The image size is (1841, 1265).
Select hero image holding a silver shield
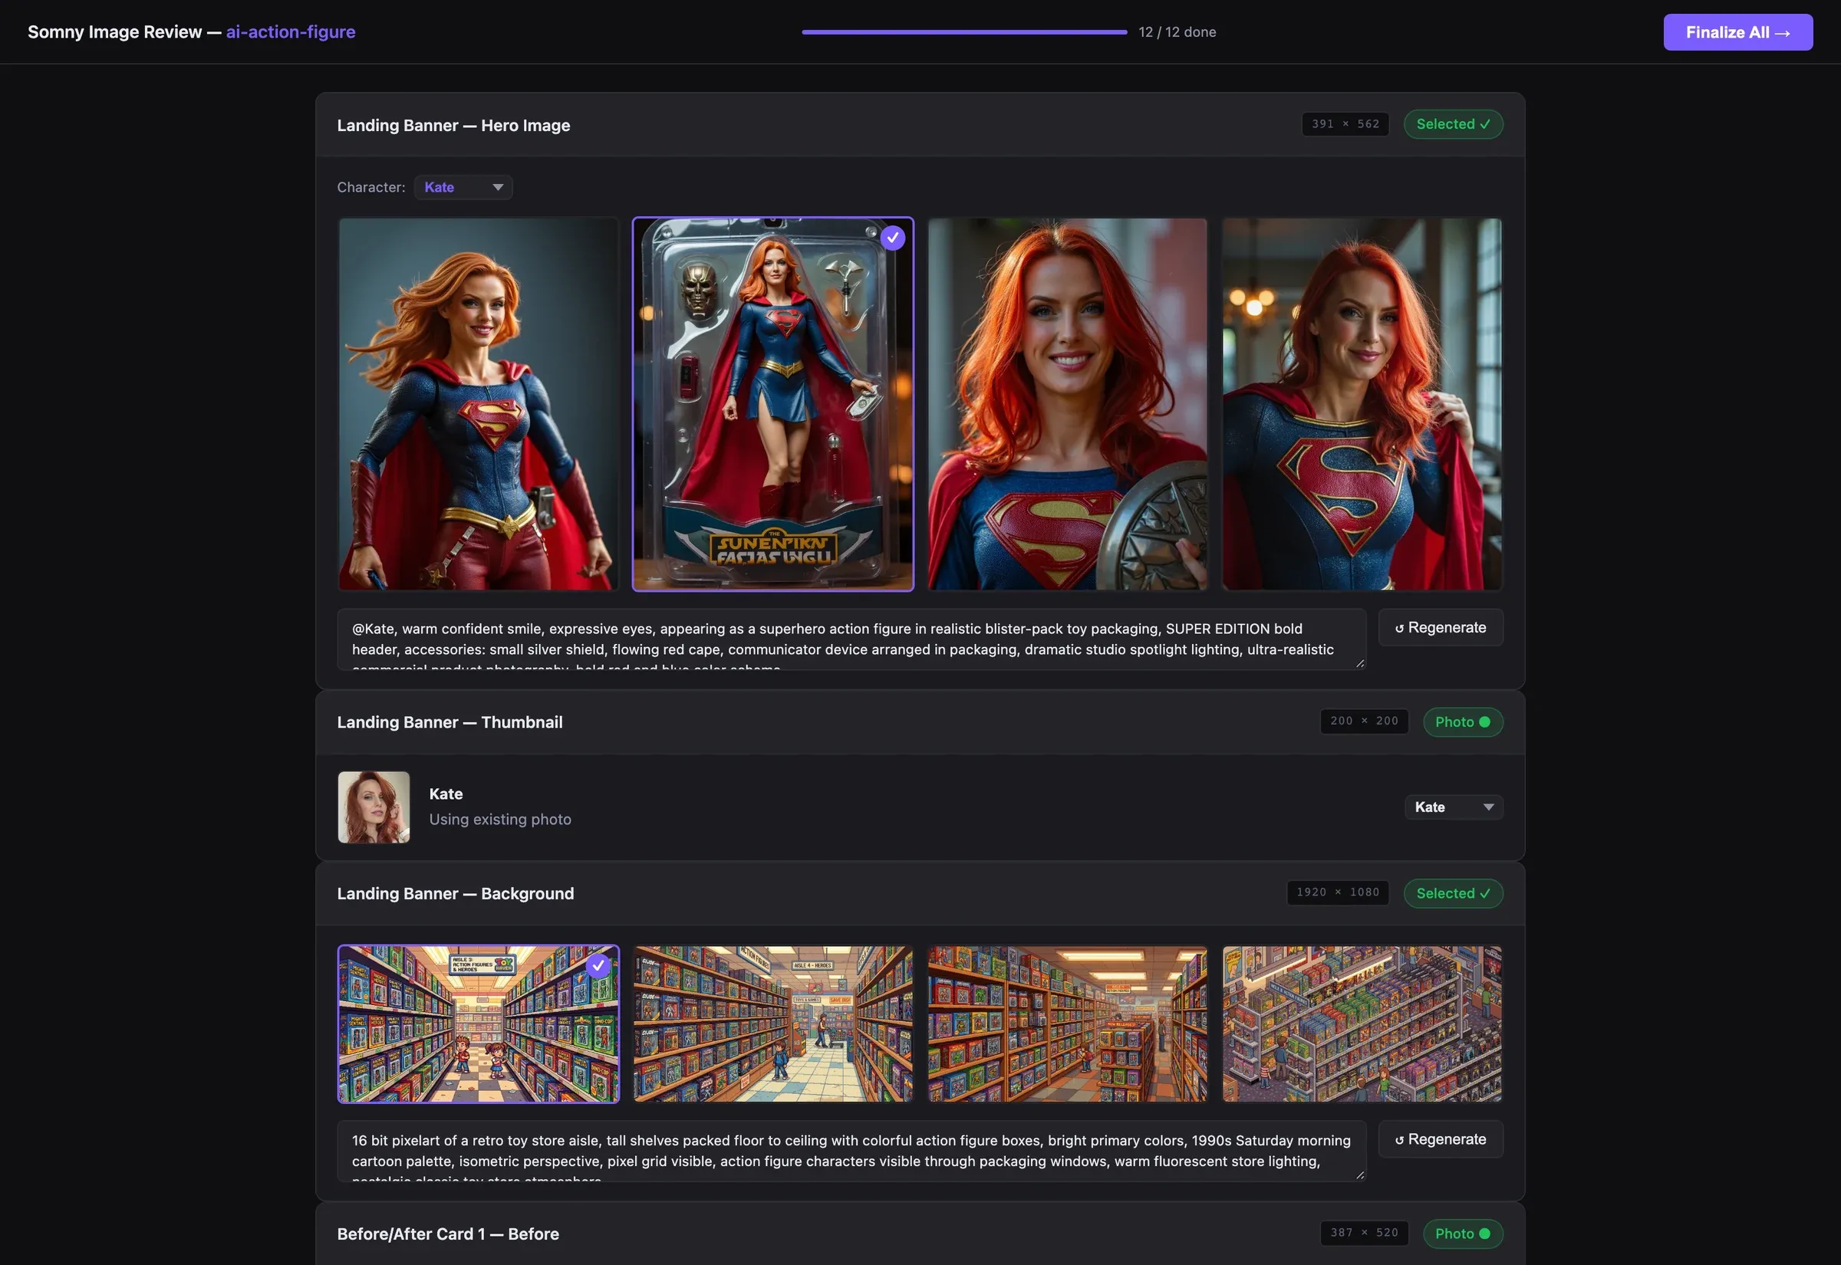tap(1067, 404)
